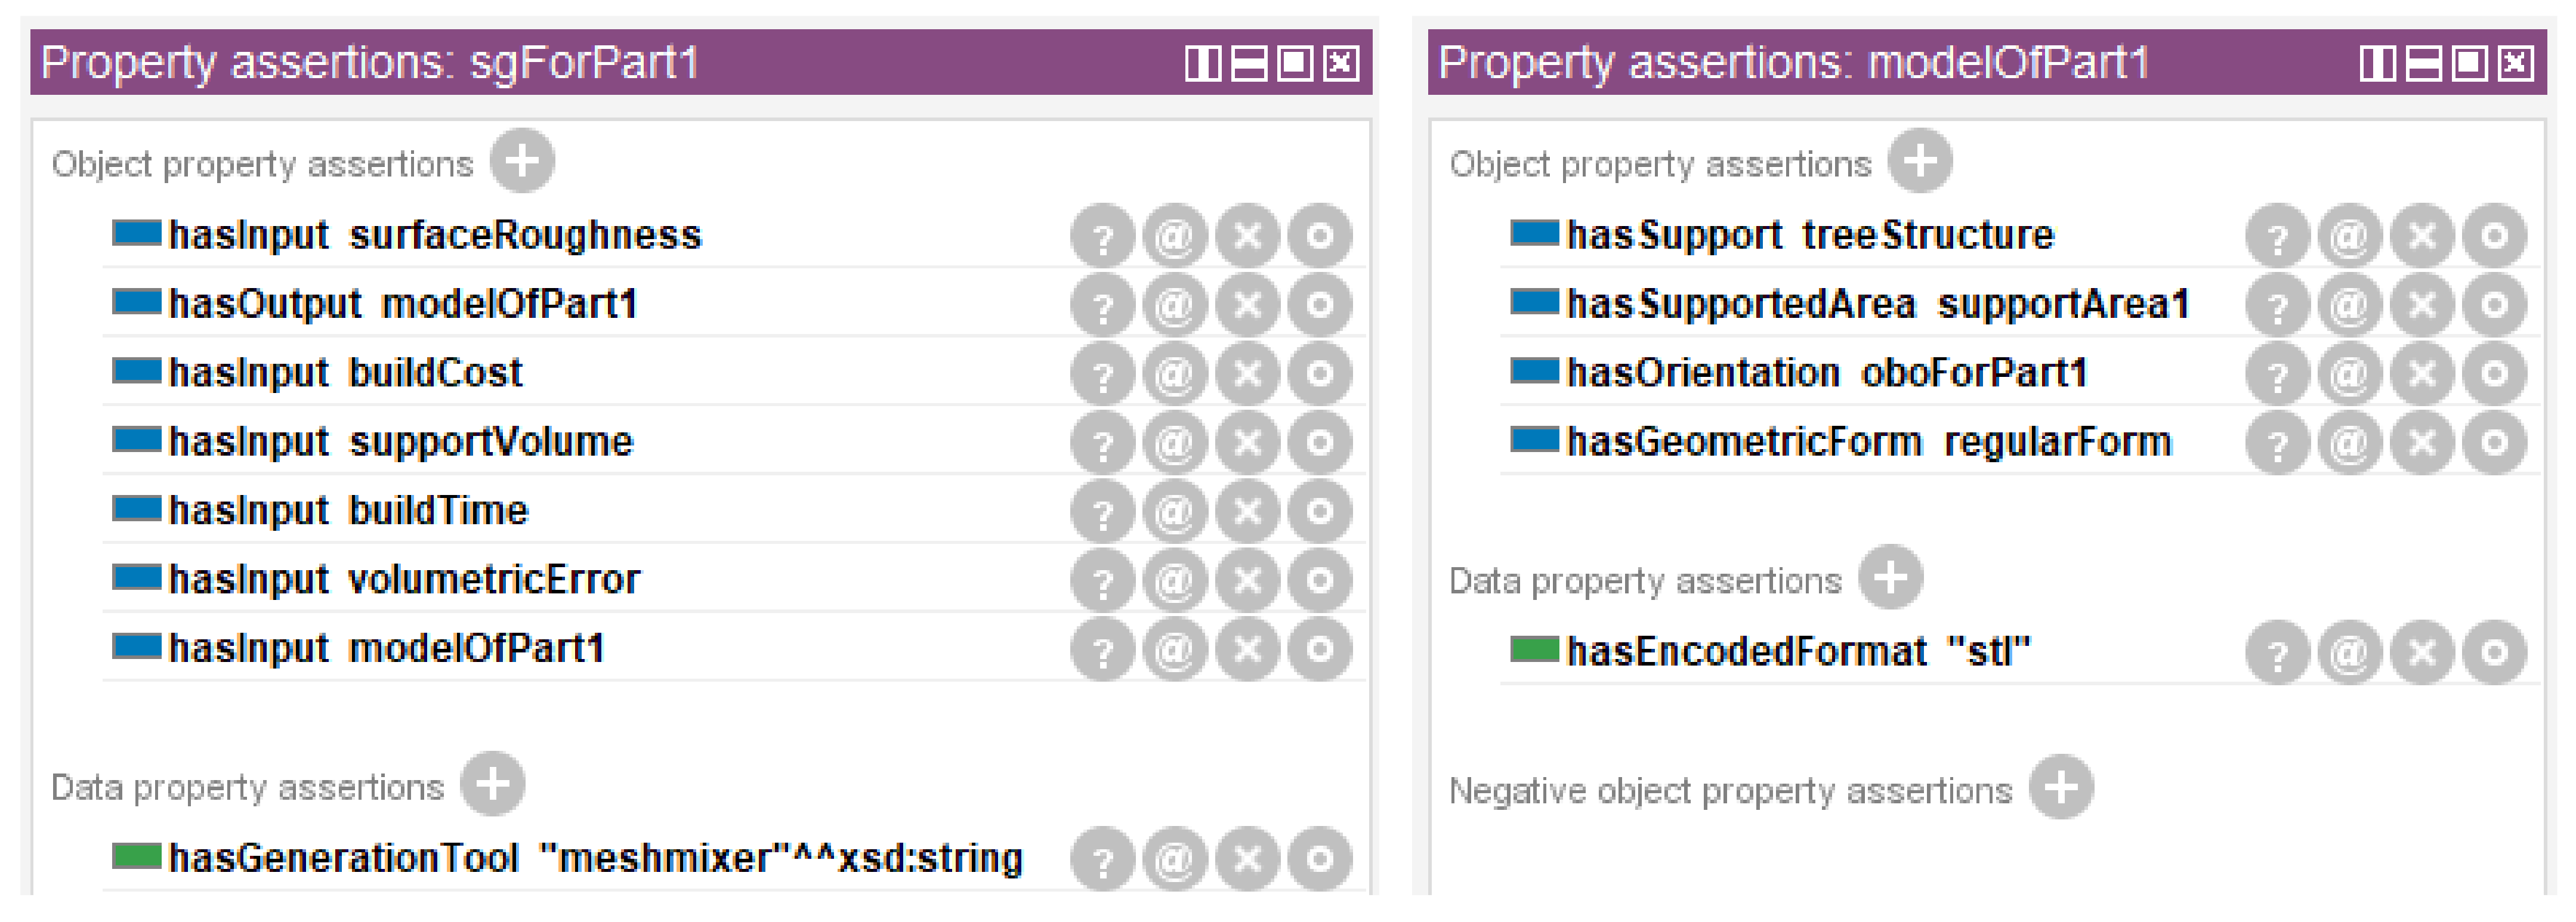Image resolution: width=2576 pixels, height=922 pixels.
Task: Click the supportArea1 individual link
Action: 2063,304
